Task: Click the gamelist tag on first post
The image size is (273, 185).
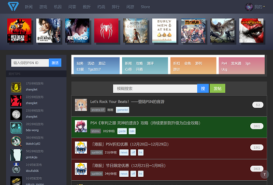Action: pyautogui.click(x=123, y=110)
